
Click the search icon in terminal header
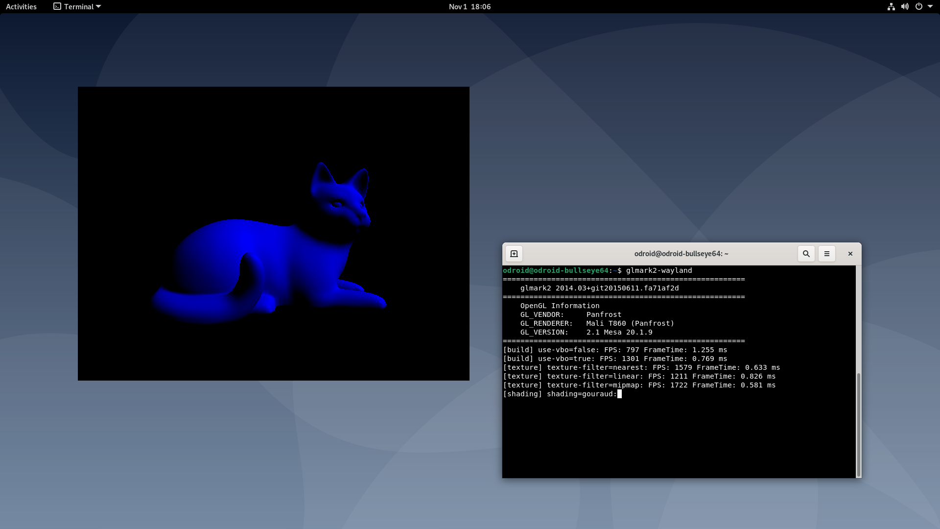[x=806, y=254]
